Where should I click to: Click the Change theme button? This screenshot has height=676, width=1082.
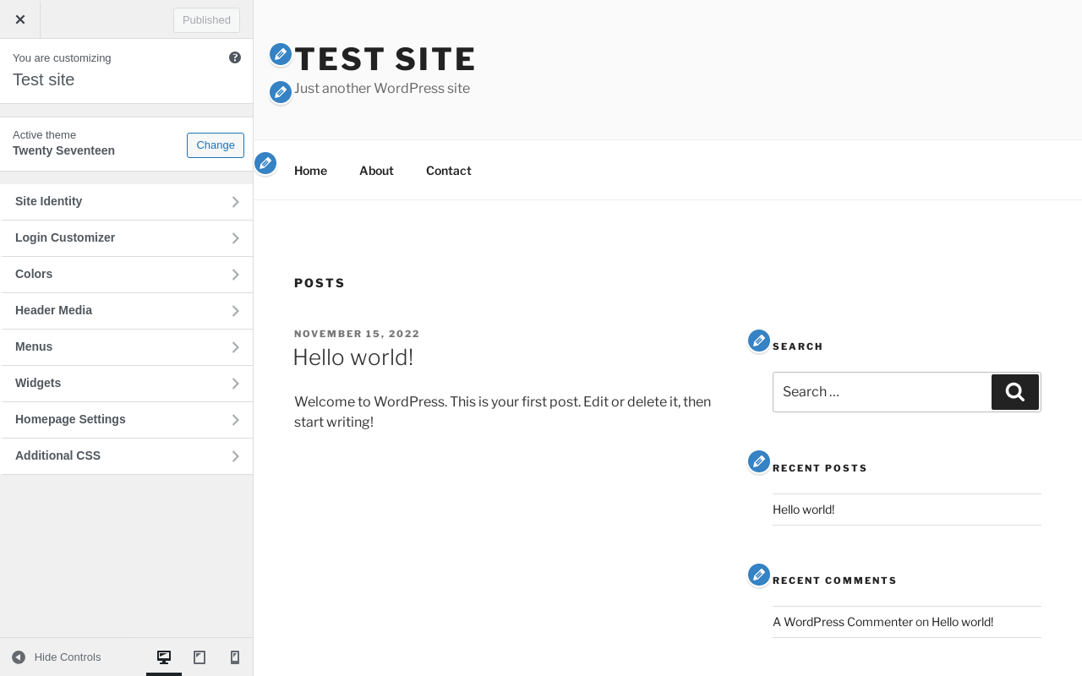click(x=216, y=145)
